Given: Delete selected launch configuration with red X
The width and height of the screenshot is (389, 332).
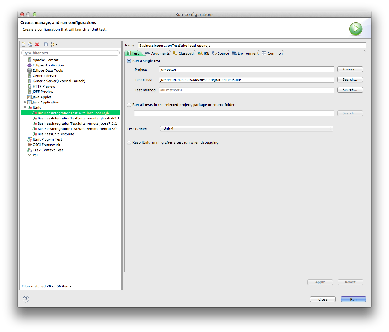Looking at the screenshot, I should tap(37, 45).
